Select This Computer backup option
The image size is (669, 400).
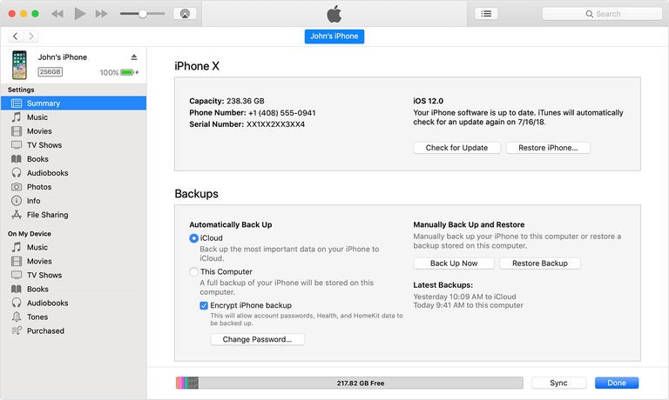pos(194,271)
